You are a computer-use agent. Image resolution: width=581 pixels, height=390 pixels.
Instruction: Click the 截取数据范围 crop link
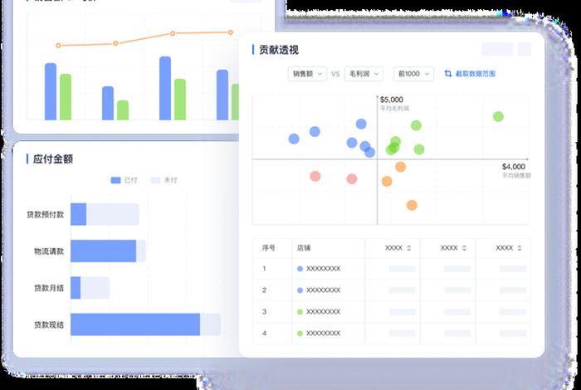(470, 74)
